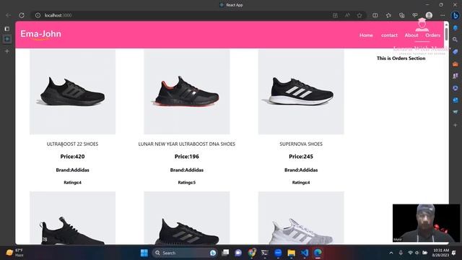Click the Ema-John logo
The height and width of the screenshot is (260, 462).
[40, 34]
